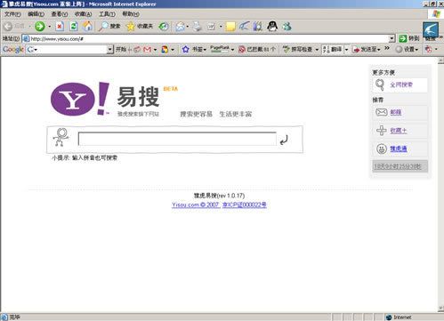444x321 pixels.
Task: Click the popup blocker (已拦截) icon
Action: click(242, 50)
